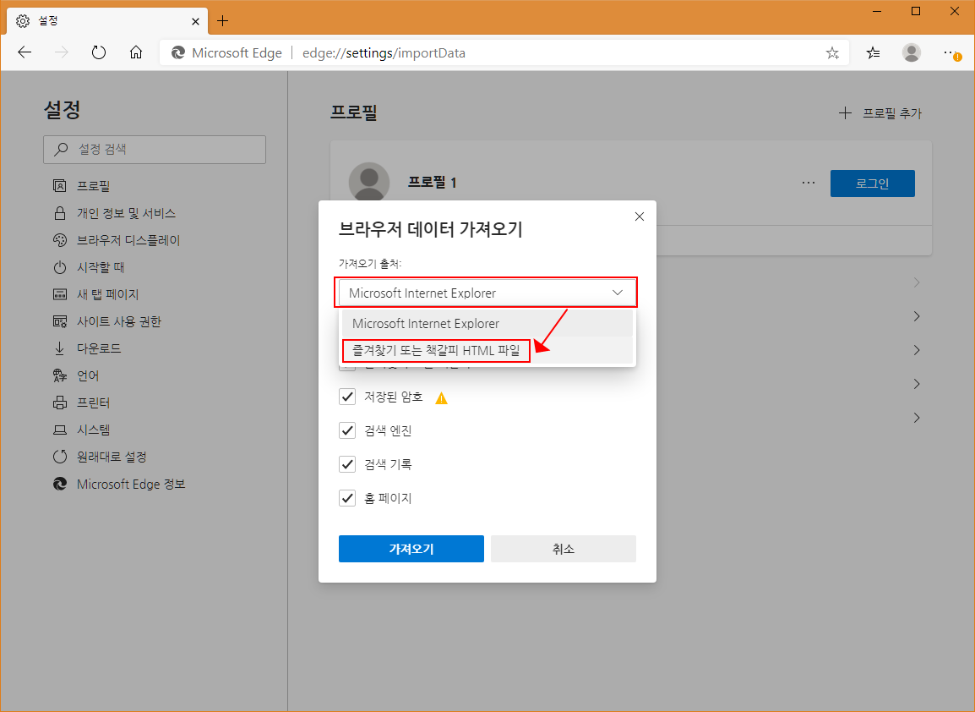Click the forward navigation arrow
The width and height of the screenshot is (975, 712).
(62, 53)
